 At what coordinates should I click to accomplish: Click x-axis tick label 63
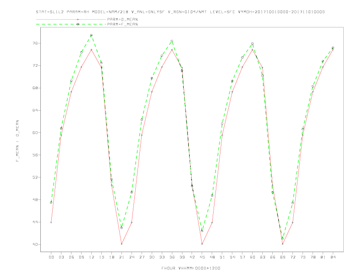click(263, 257)
